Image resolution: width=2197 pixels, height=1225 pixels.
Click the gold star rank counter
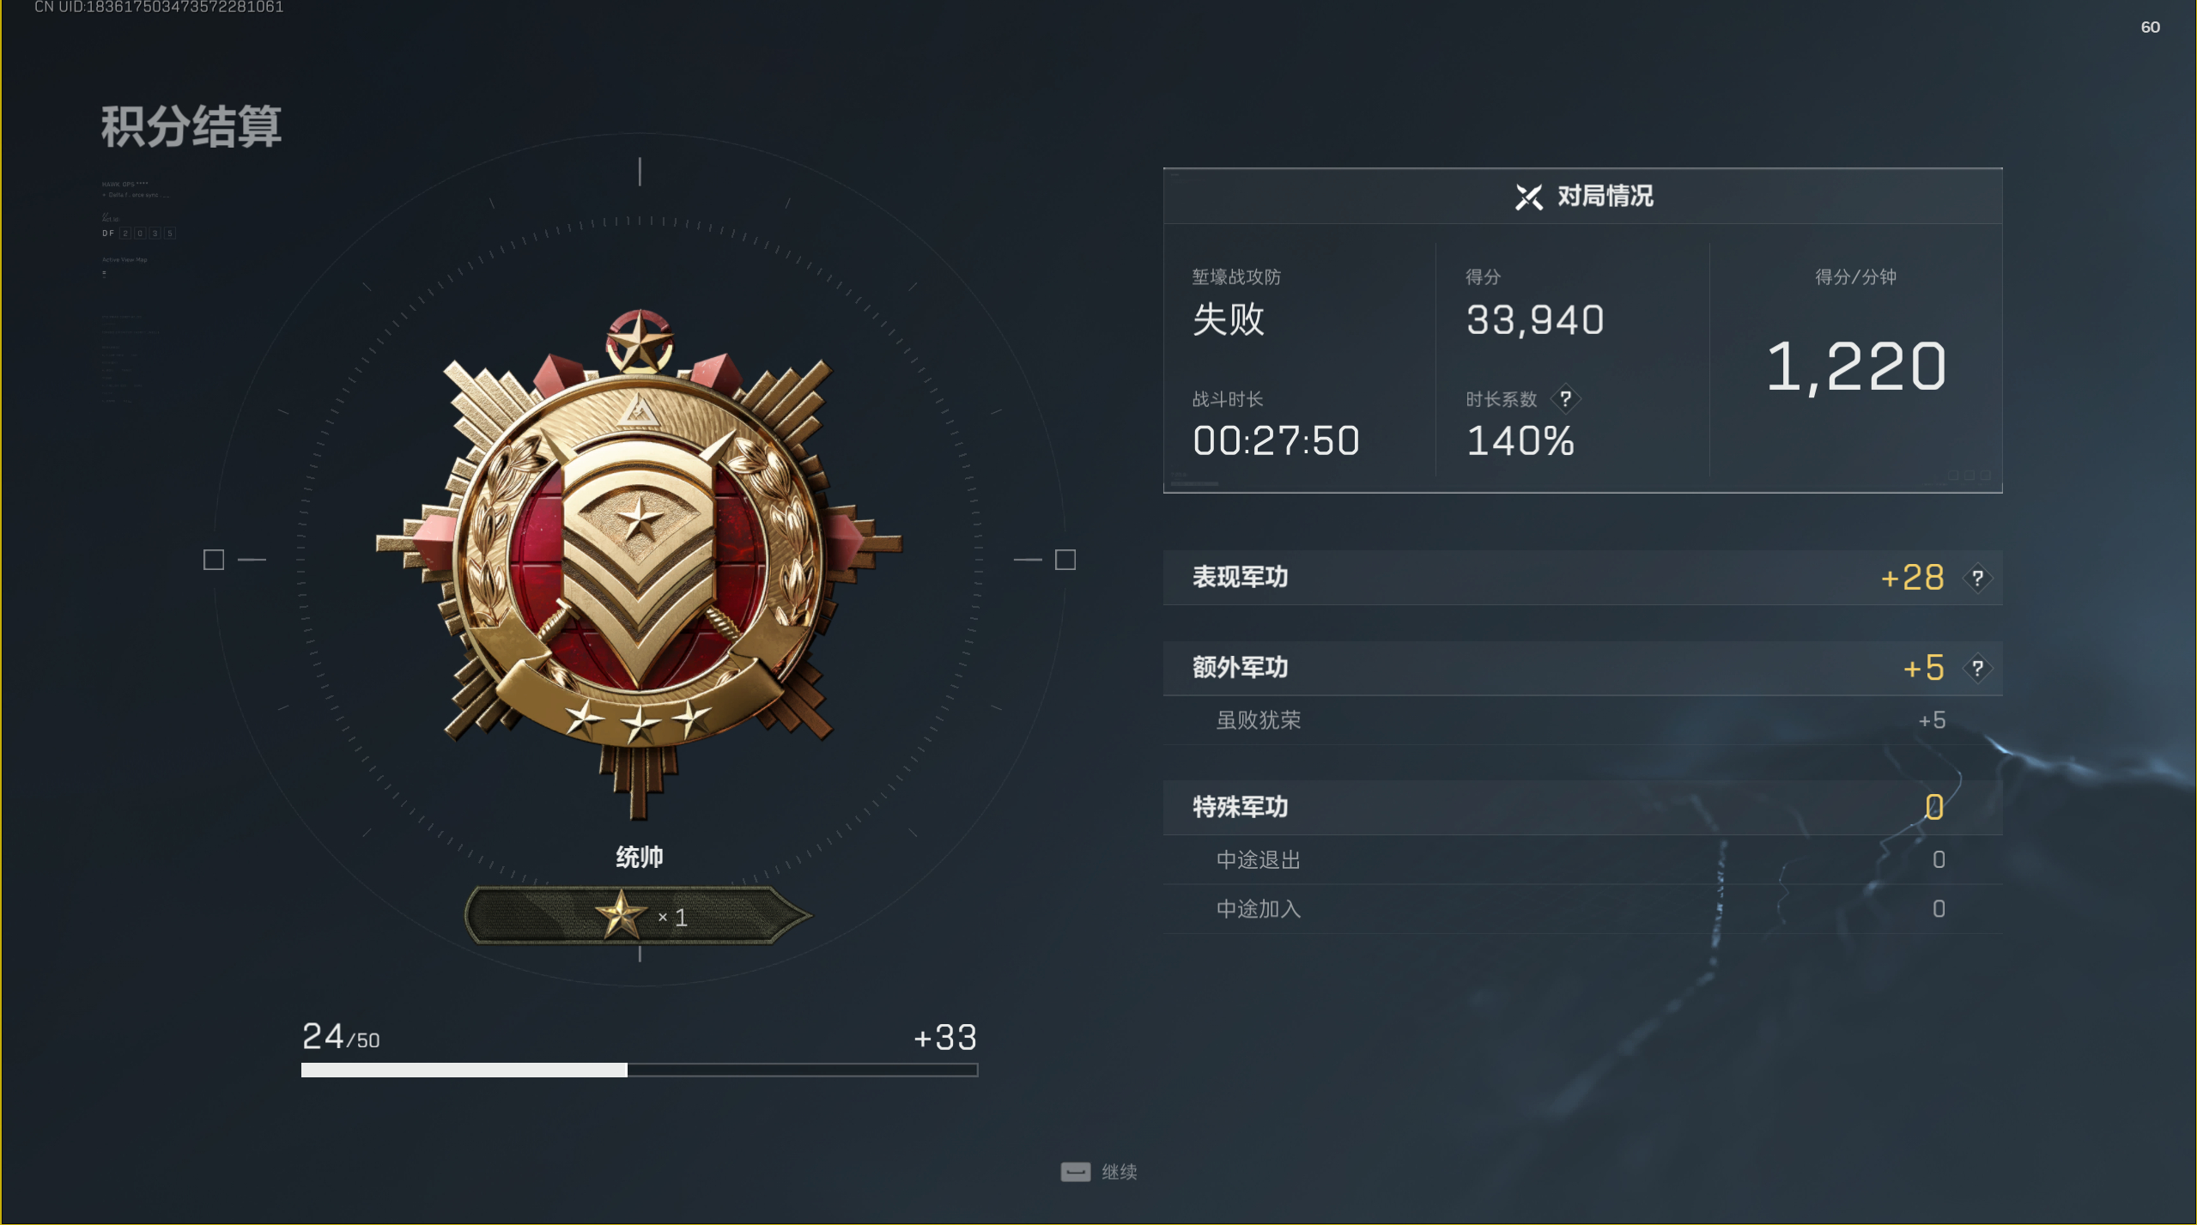click(x=639, y=916)
